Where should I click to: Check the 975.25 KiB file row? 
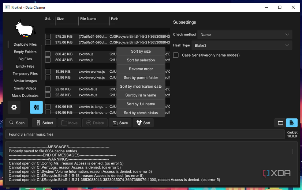[48, 37]
